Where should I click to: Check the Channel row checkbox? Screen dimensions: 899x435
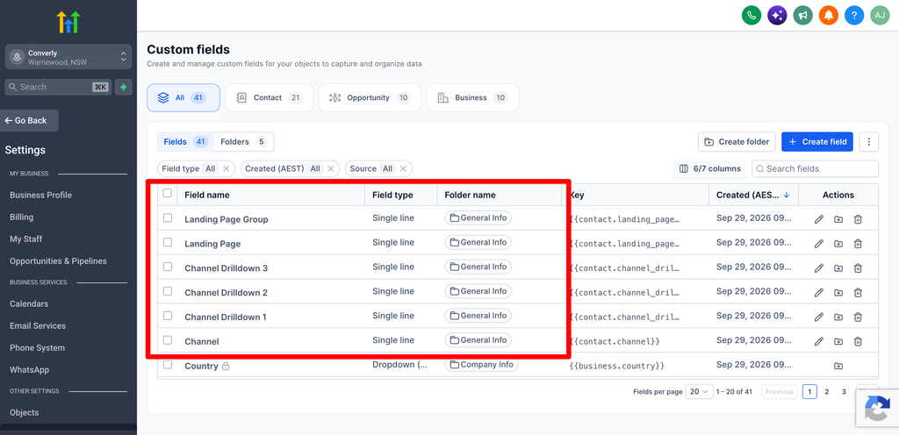point(168,340)
